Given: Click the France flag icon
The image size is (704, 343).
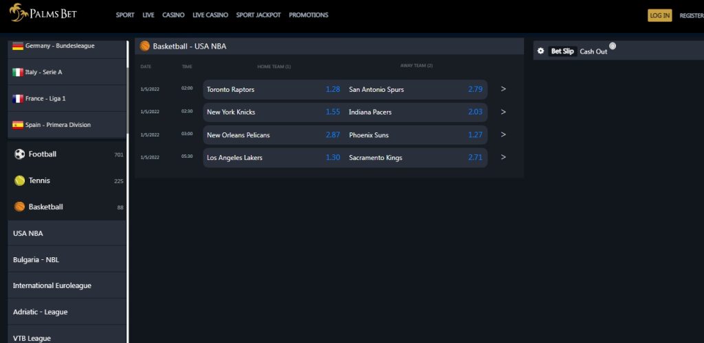Looking at the screenshot, I should (x=18, y=99).
